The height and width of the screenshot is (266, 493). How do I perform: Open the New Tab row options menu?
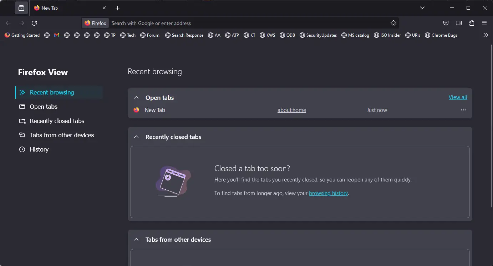coord(464,110)
